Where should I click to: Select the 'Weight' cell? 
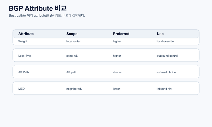[x=23, y=42]
